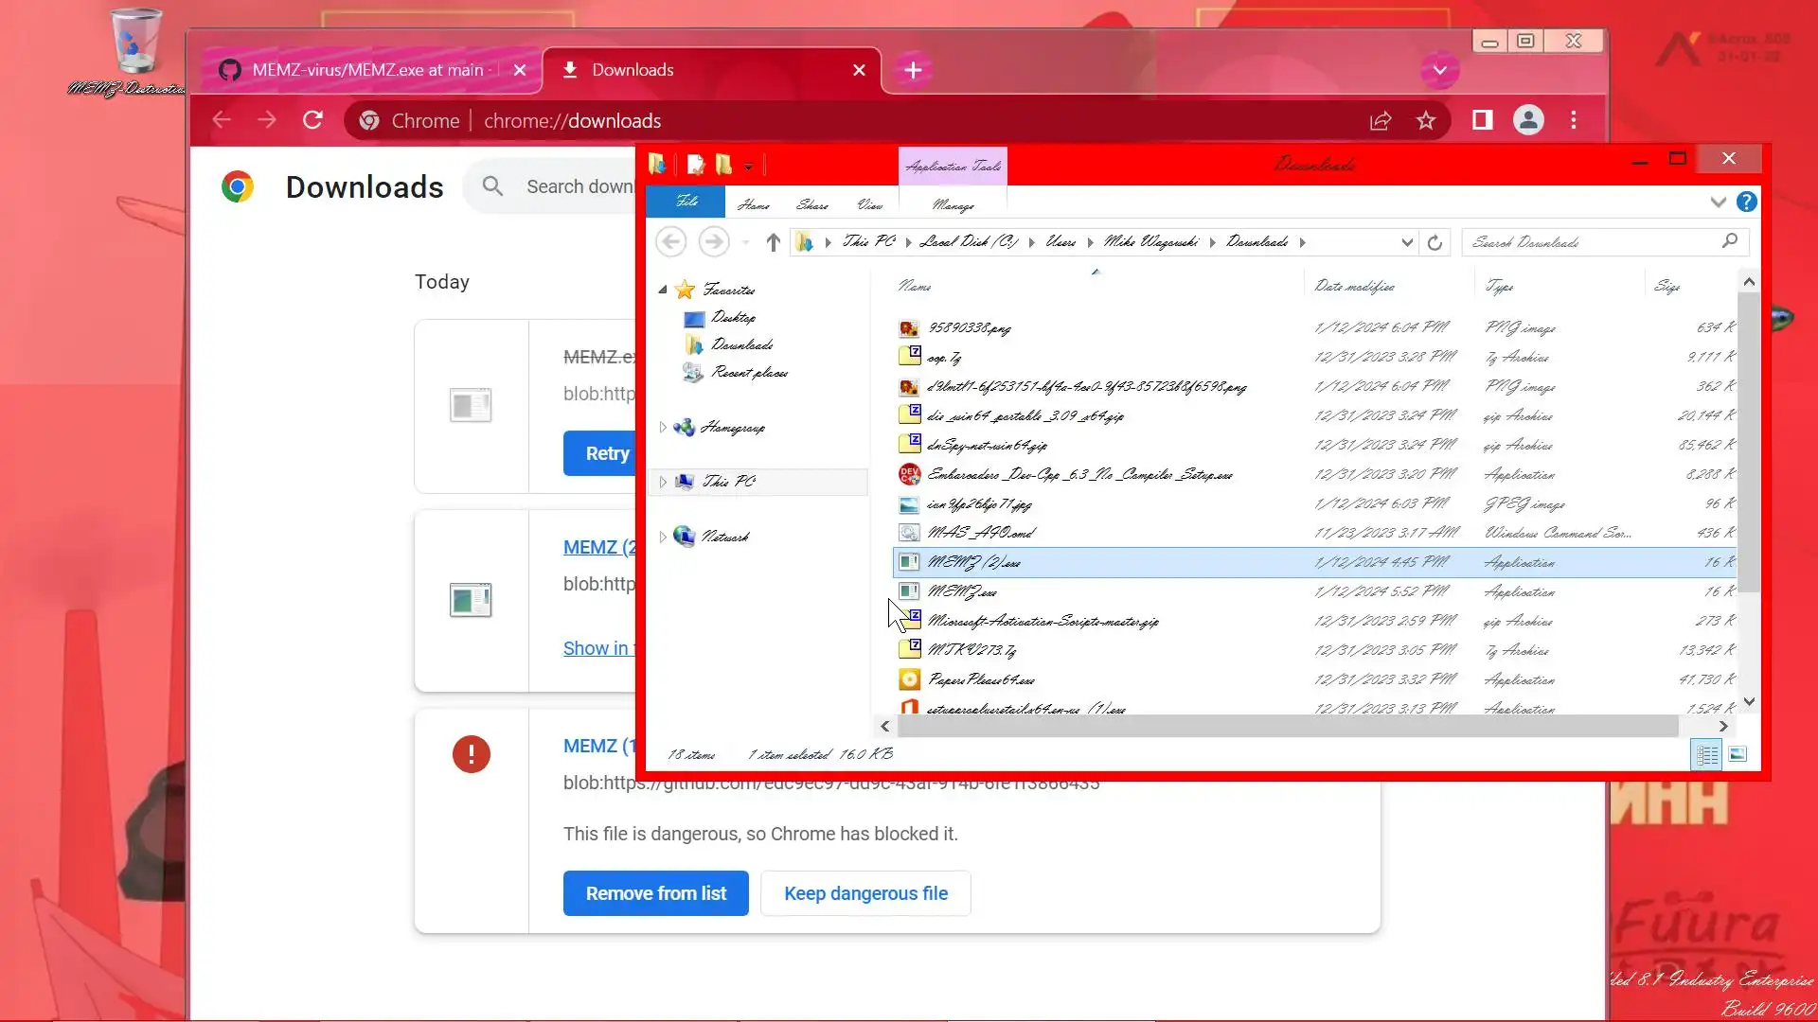This screenshot has height=1022, width=1818.
Task: Open Chrome side panel icon
Action: pos(1482,120)
